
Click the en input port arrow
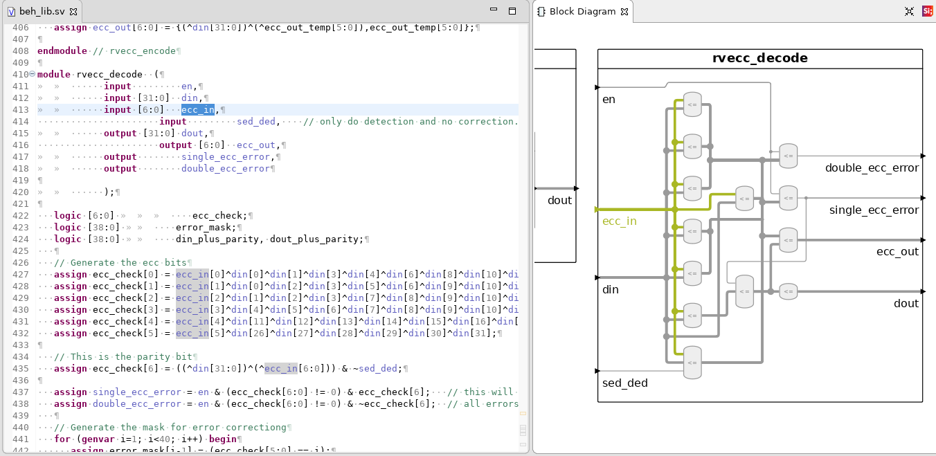pos(597,88)
